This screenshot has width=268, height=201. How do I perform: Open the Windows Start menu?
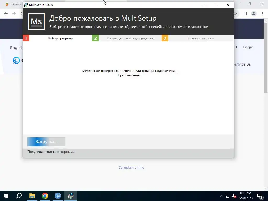pos(6,196)
